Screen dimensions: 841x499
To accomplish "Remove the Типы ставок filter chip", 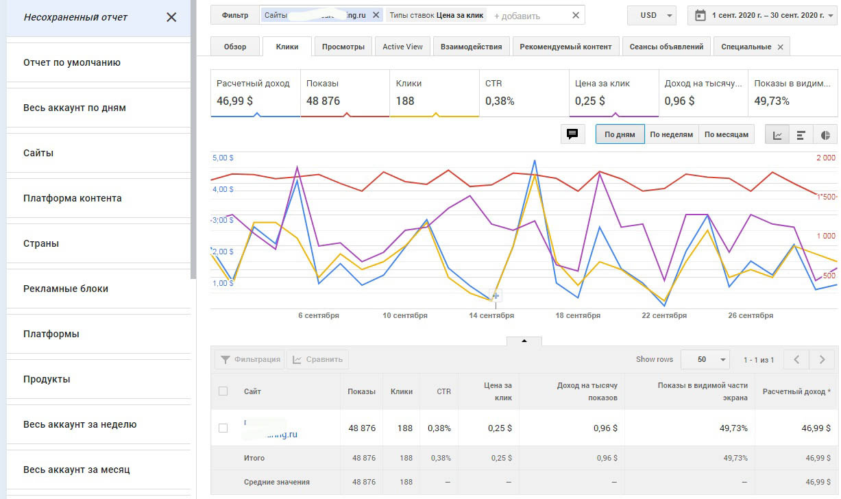I will (x=576, y=15).
